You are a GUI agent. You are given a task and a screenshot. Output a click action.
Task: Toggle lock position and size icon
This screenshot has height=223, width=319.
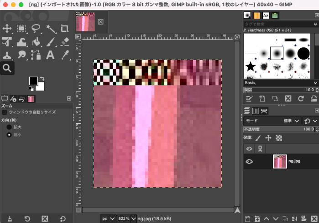pyautogui.click(x=268, y=138)
